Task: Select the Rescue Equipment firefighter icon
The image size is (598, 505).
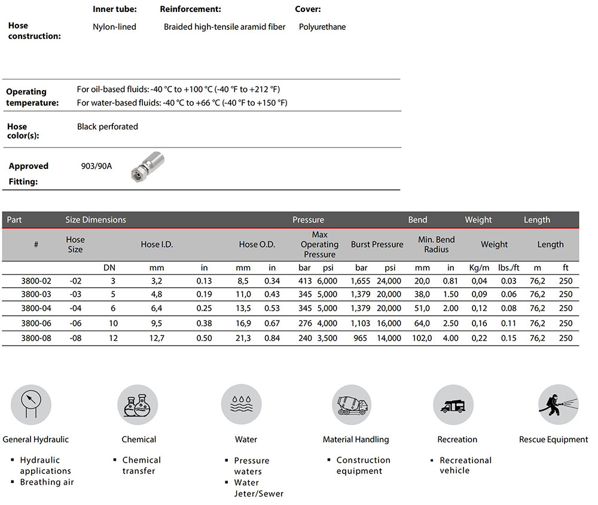Action: (558, 405)
